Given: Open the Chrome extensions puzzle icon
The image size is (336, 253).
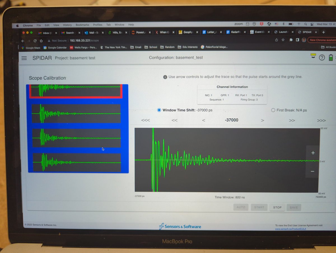Looking at the screenshot, I should pos(291,40).
